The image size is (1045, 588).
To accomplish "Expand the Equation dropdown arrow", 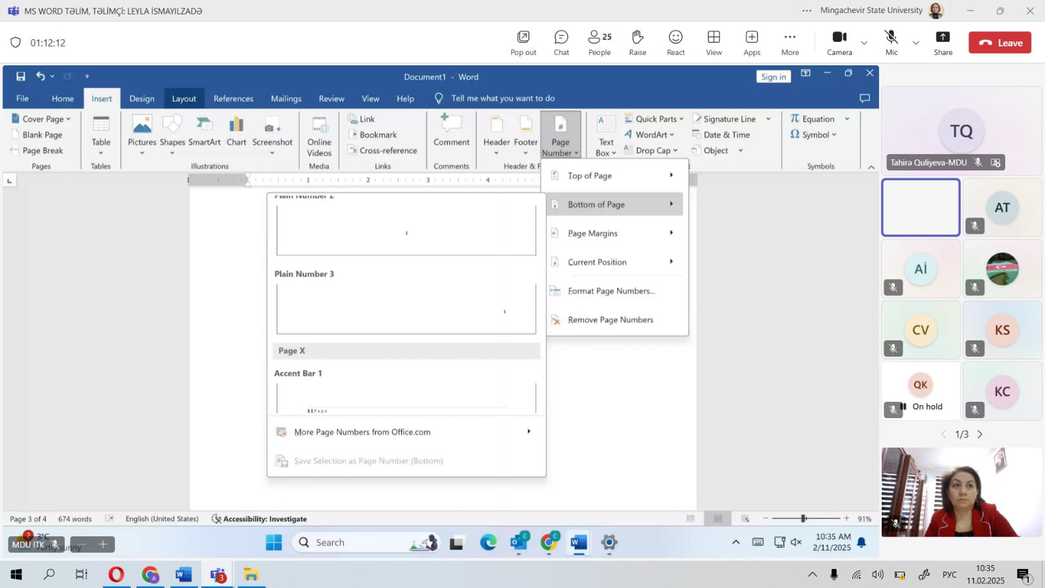I will [847, 119].
